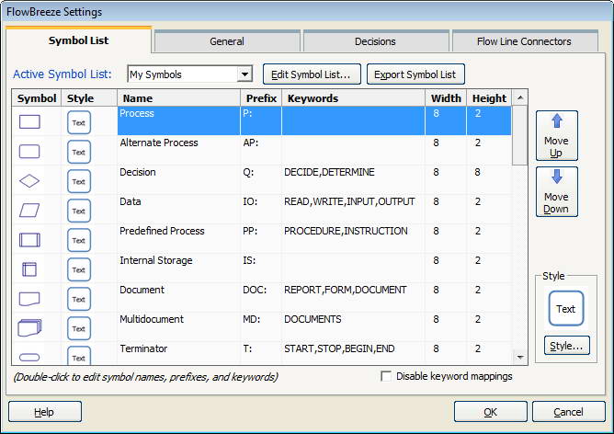Viewport: 614px width, 434px height.
Task: Click the Keywords column header
Action: click(x=354, y=97)
